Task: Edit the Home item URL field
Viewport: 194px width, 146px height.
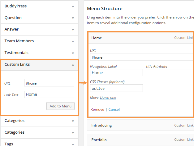Action: [x=142, y=57]
